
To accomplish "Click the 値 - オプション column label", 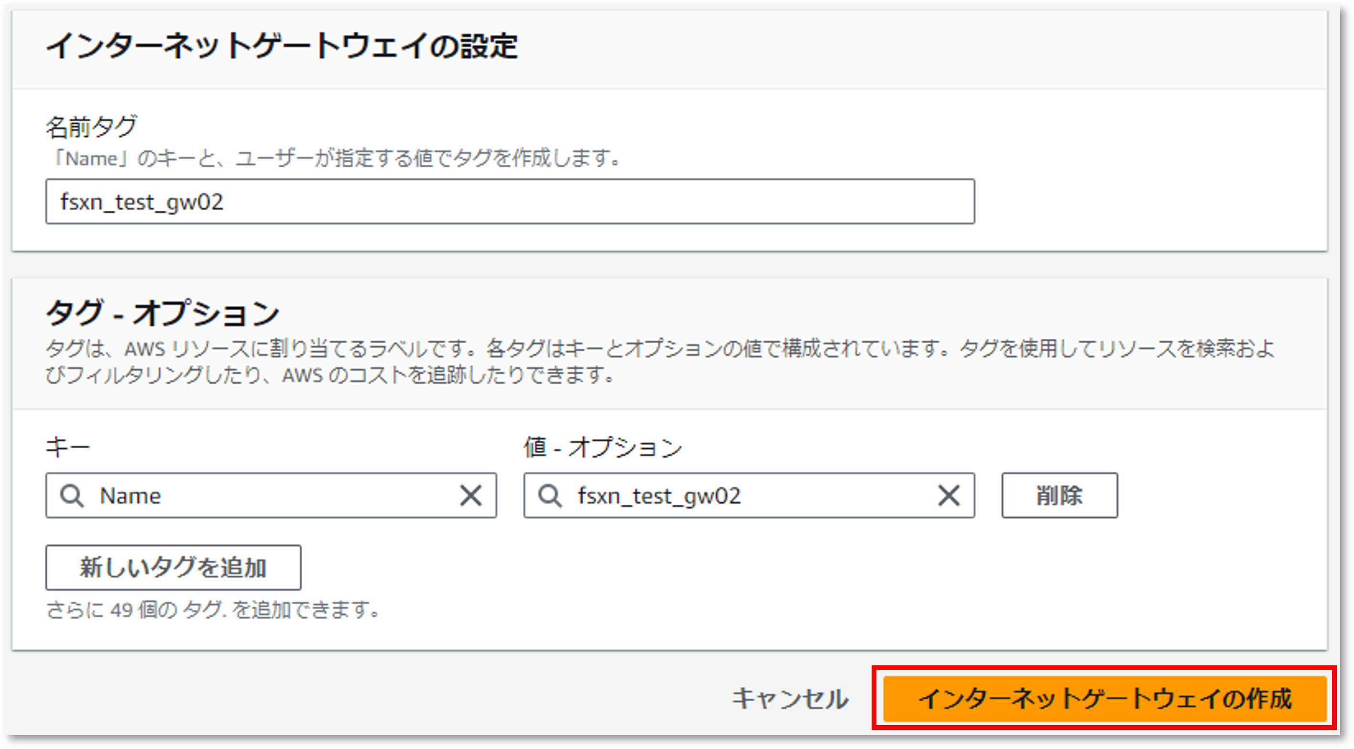I will (603, 447).
